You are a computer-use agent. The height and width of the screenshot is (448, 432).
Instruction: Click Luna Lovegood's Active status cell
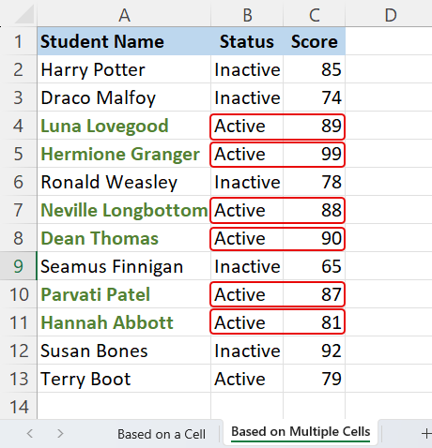247,126
